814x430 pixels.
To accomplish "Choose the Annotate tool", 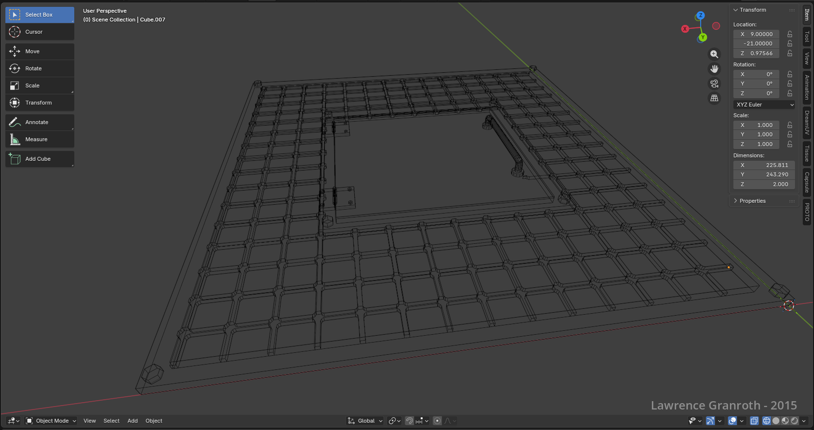I will pos(40,122).
